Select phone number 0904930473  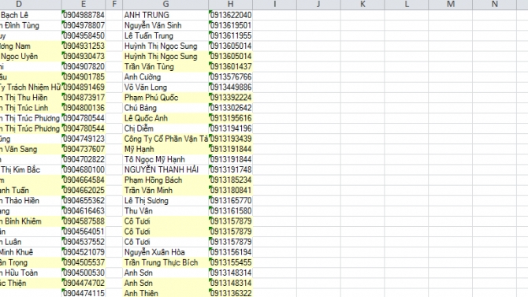click(84, 56)
